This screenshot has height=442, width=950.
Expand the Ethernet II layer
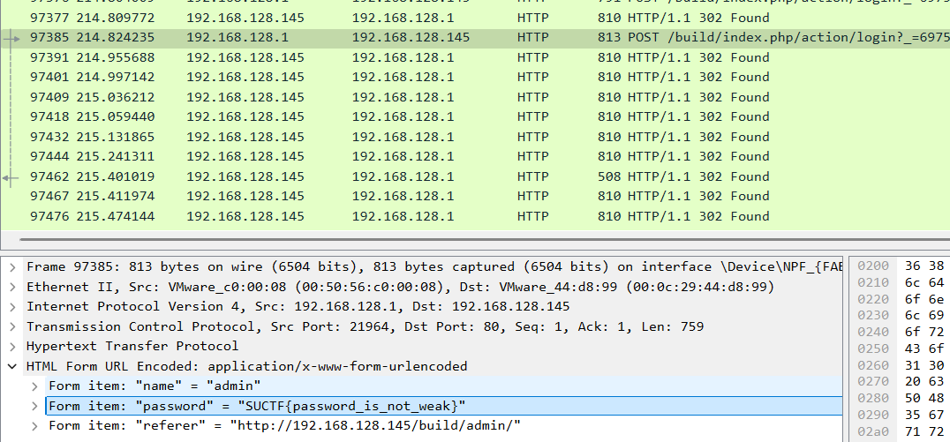(x=12, y=287)
